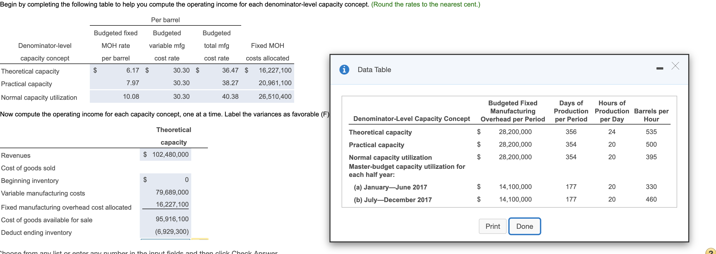Click barrels per hour value 500
Viewport: 716px width, 254px height.
(651, 144)
